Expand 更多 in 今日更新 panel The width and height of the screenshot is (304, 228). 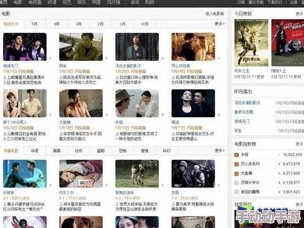[300, 14]
